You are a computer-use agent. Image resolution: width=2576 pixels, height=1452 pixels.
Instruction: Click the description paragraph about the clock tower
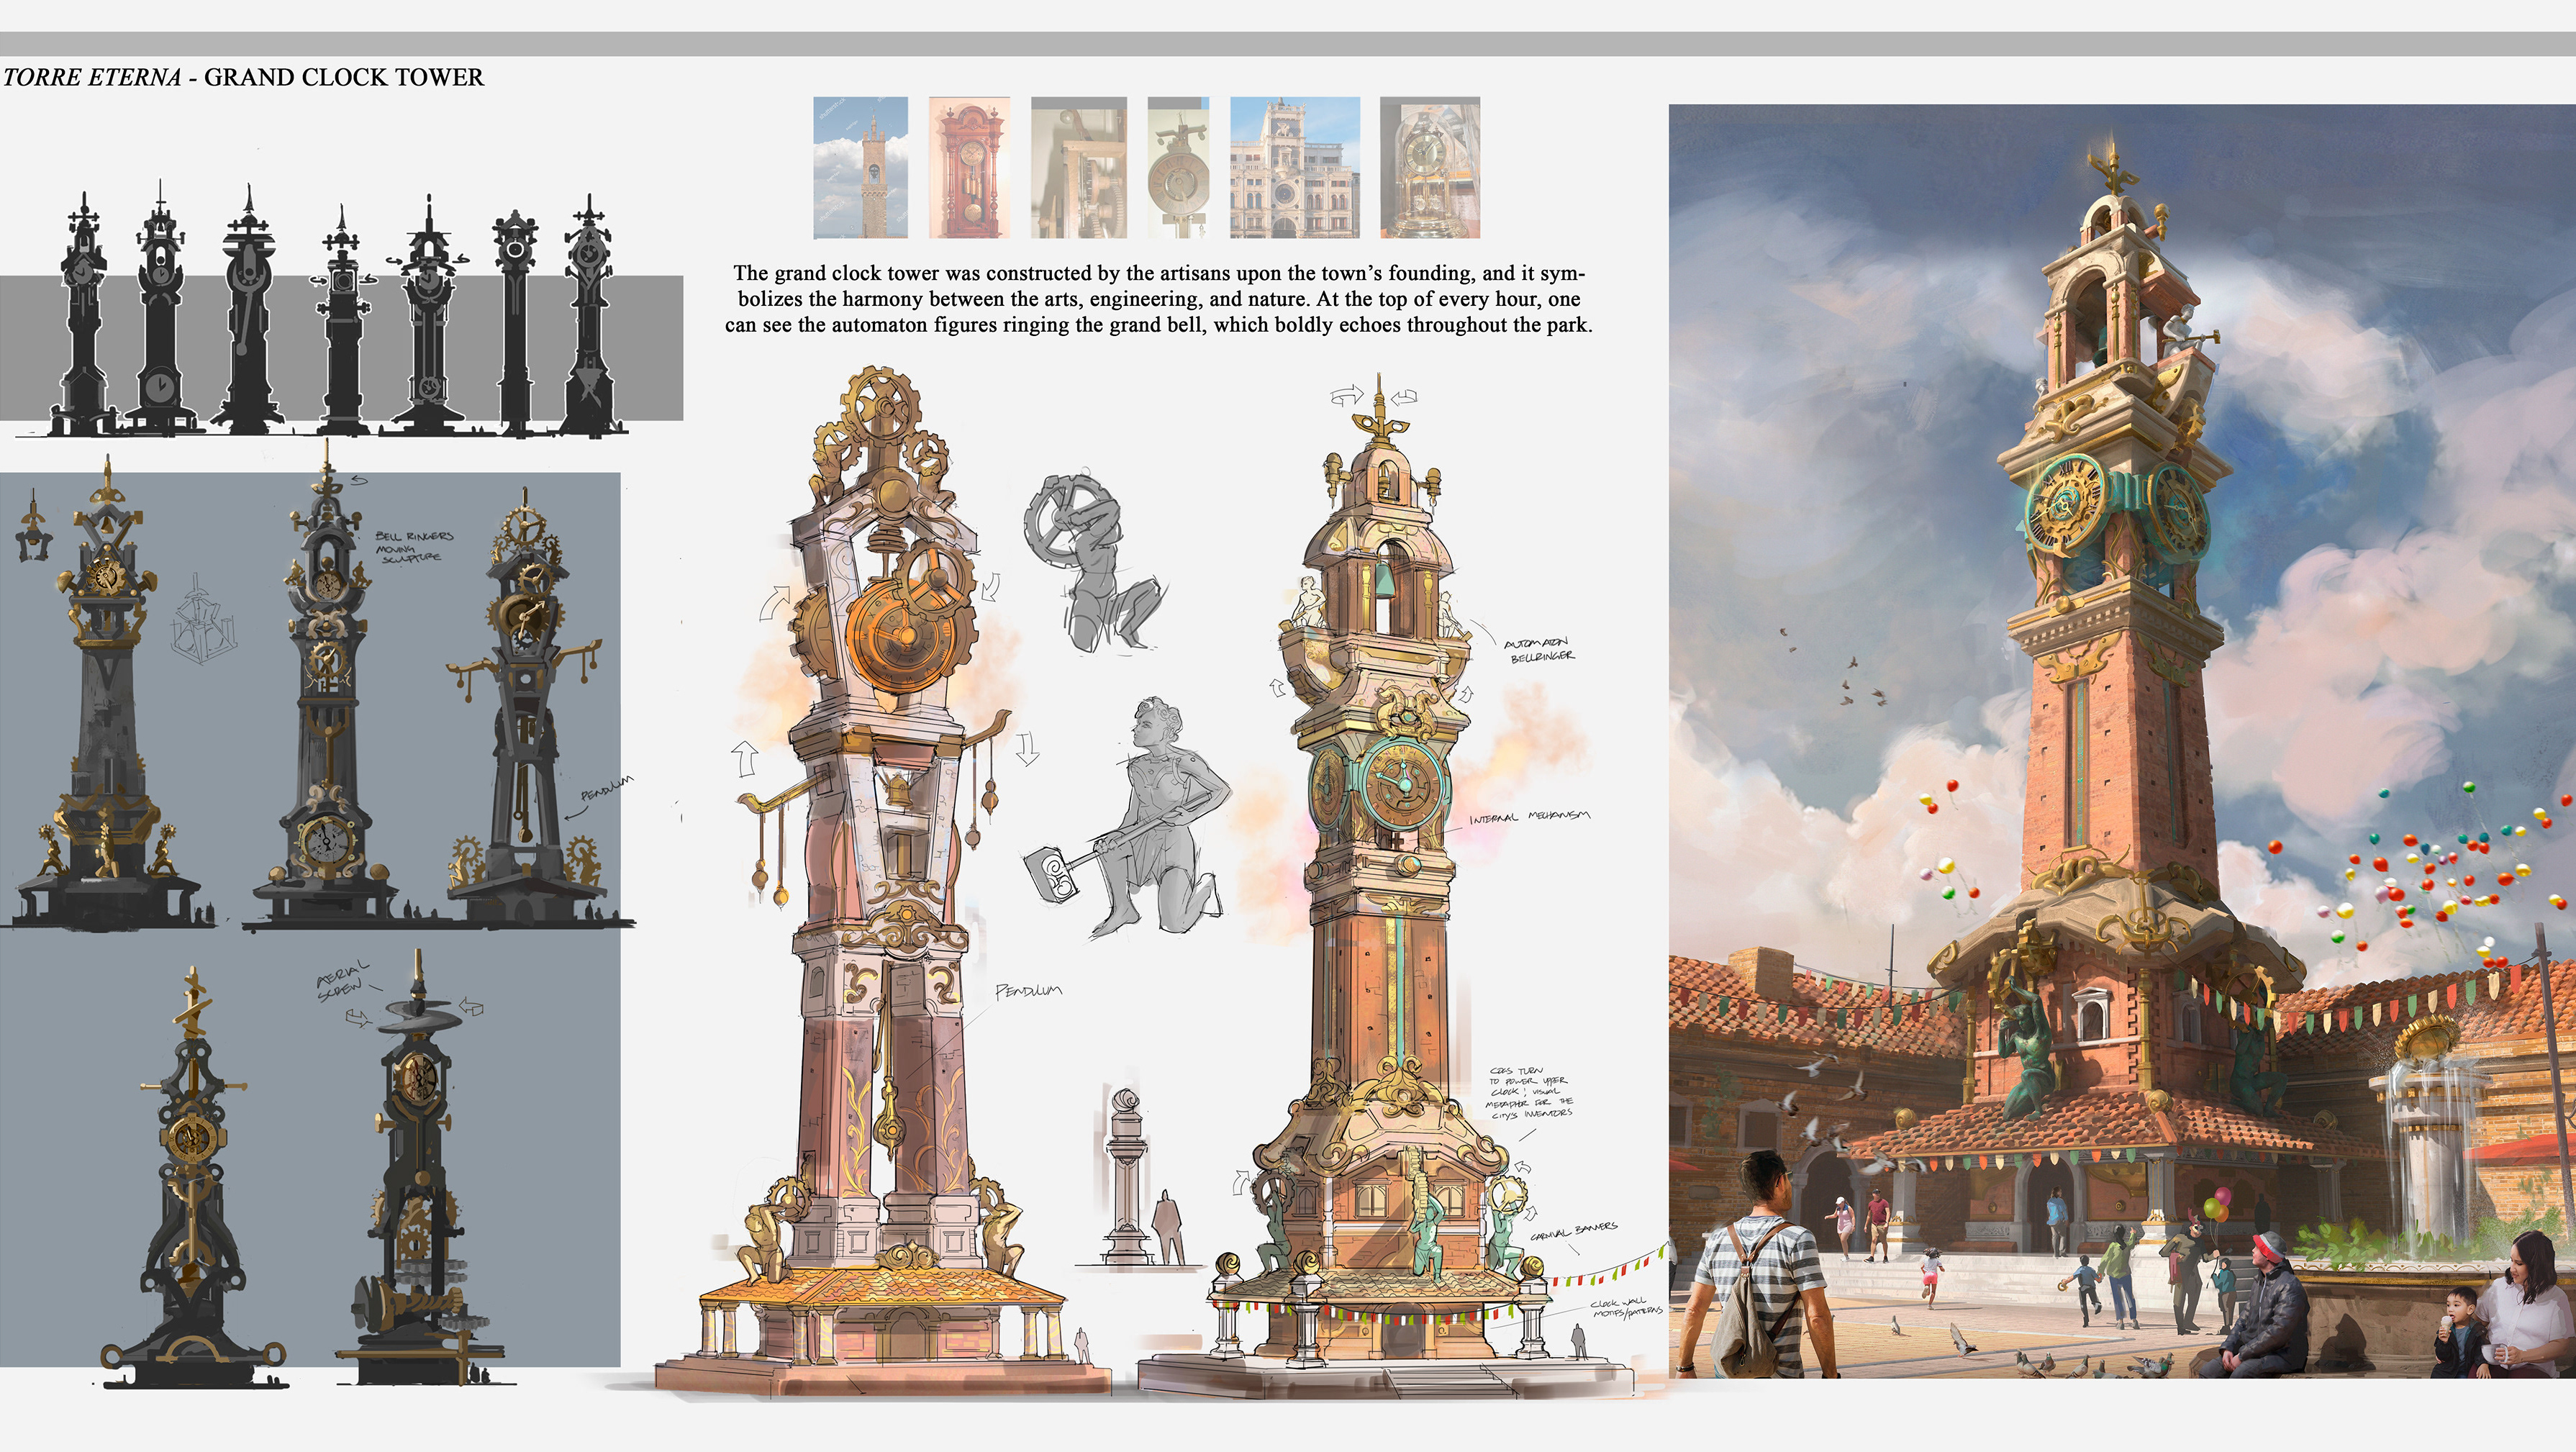coord(1158,298)
